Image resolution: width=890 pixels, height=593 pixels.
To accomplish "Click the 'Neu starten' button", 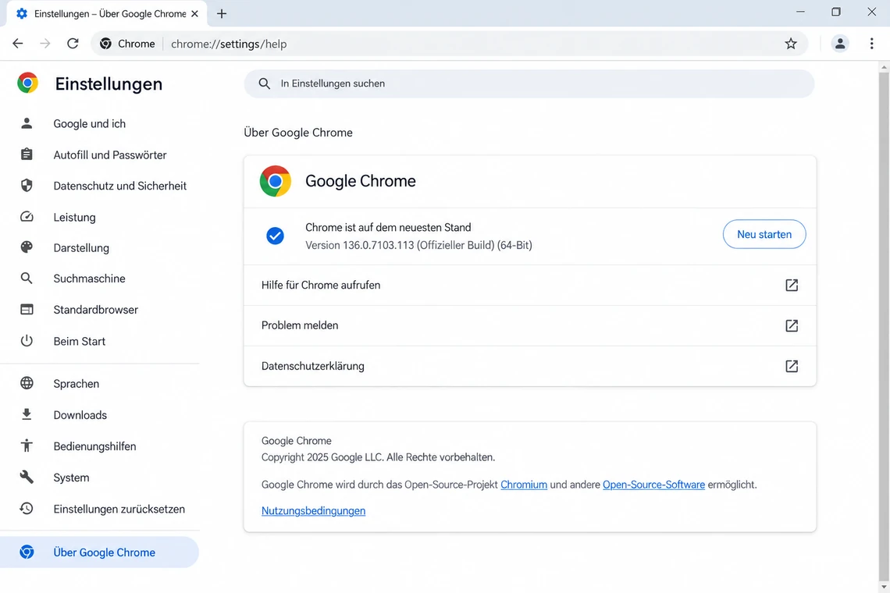I will 764,234.
